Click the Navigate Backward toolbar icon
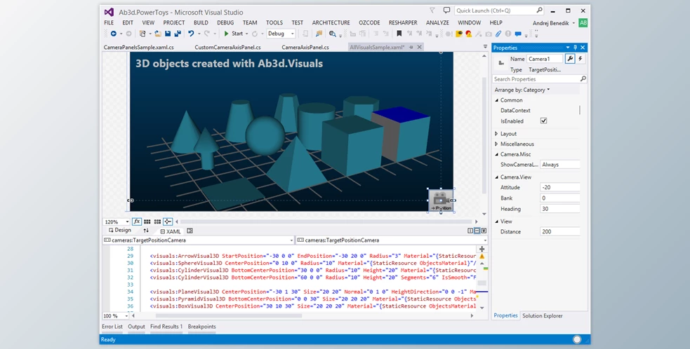This screenshot has height=349, width=690. point(114,34)
